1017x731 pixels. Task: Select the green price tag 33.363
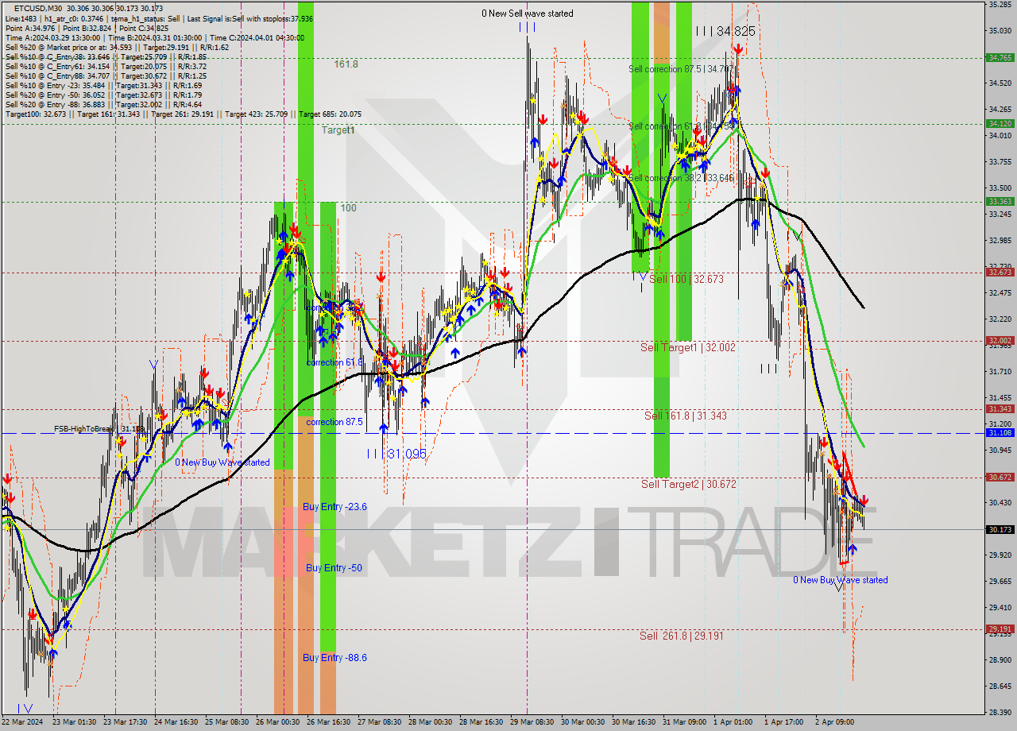pos(999,201)
